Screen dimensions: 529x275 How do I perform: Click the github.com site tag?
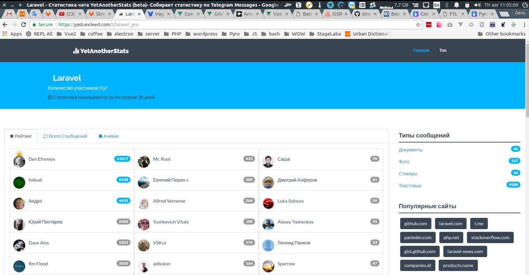pos(416,224)
